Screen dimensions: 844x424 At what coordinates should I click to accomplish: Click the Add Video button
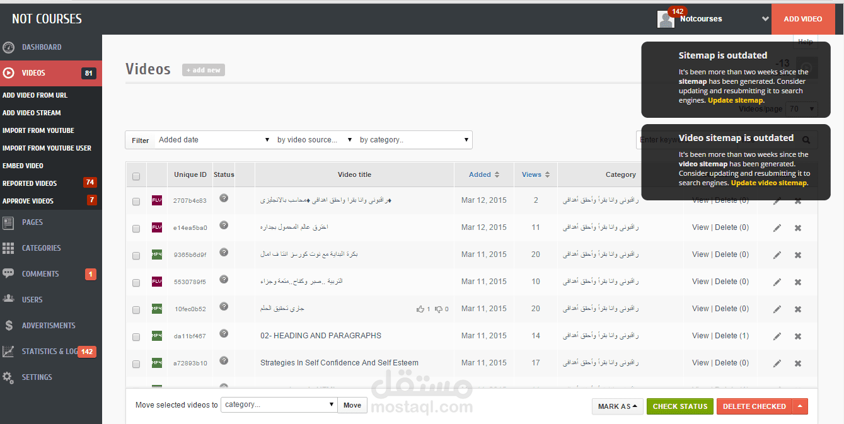[x=803, y=19]
